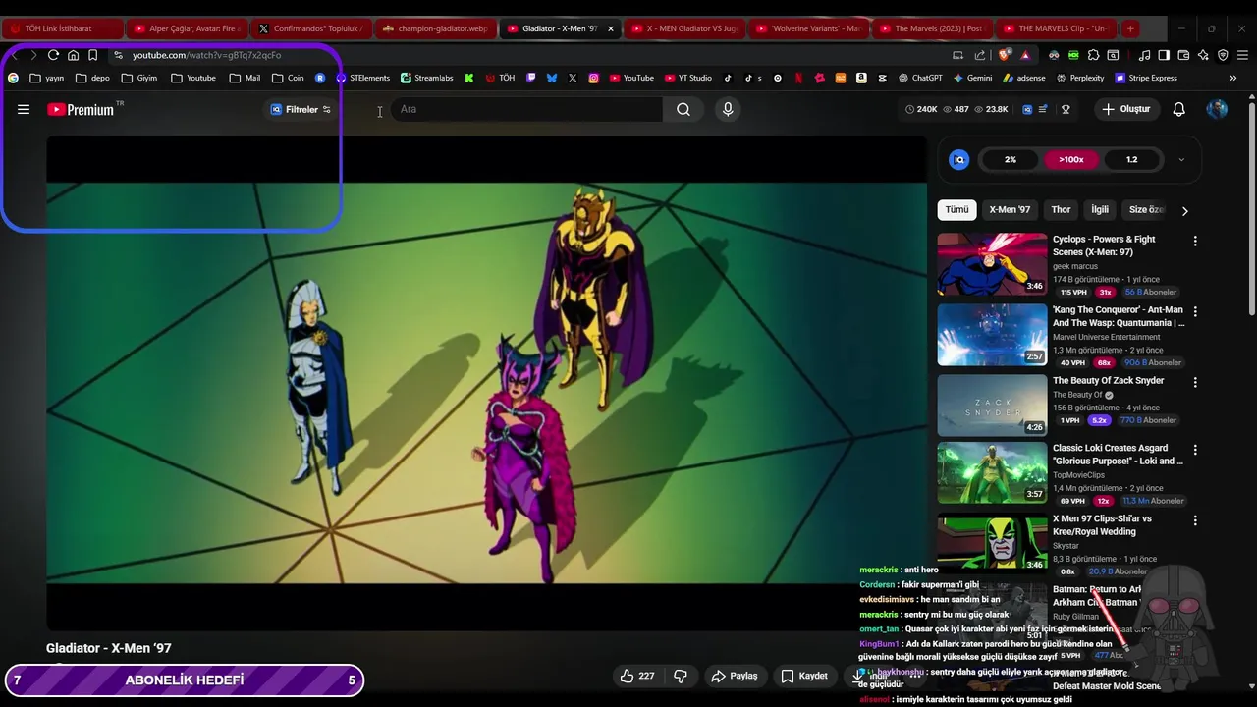This screenshot has width=1257, height=707.
Task: Click the Paylaş share button
Action: [x=735, y=676]
